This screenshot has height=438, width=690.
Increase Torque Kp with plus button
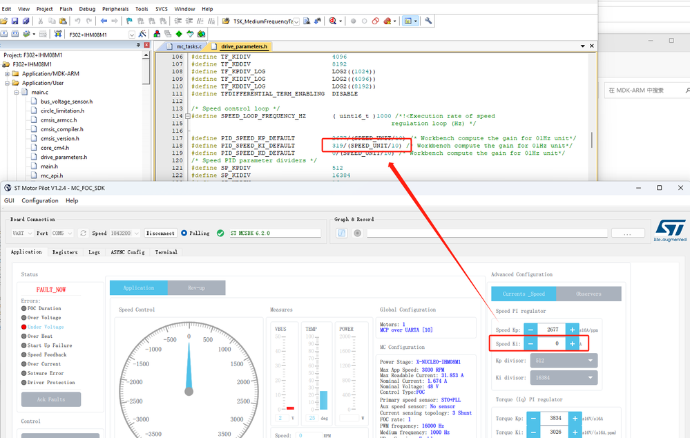[575, 418]
